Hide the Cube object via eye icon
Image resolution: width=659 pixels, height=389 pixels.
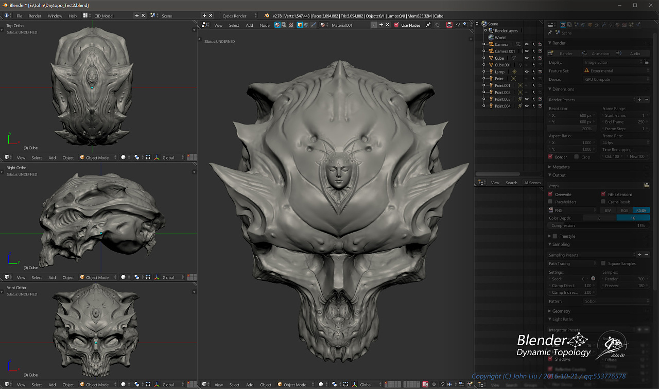point(526,58)
